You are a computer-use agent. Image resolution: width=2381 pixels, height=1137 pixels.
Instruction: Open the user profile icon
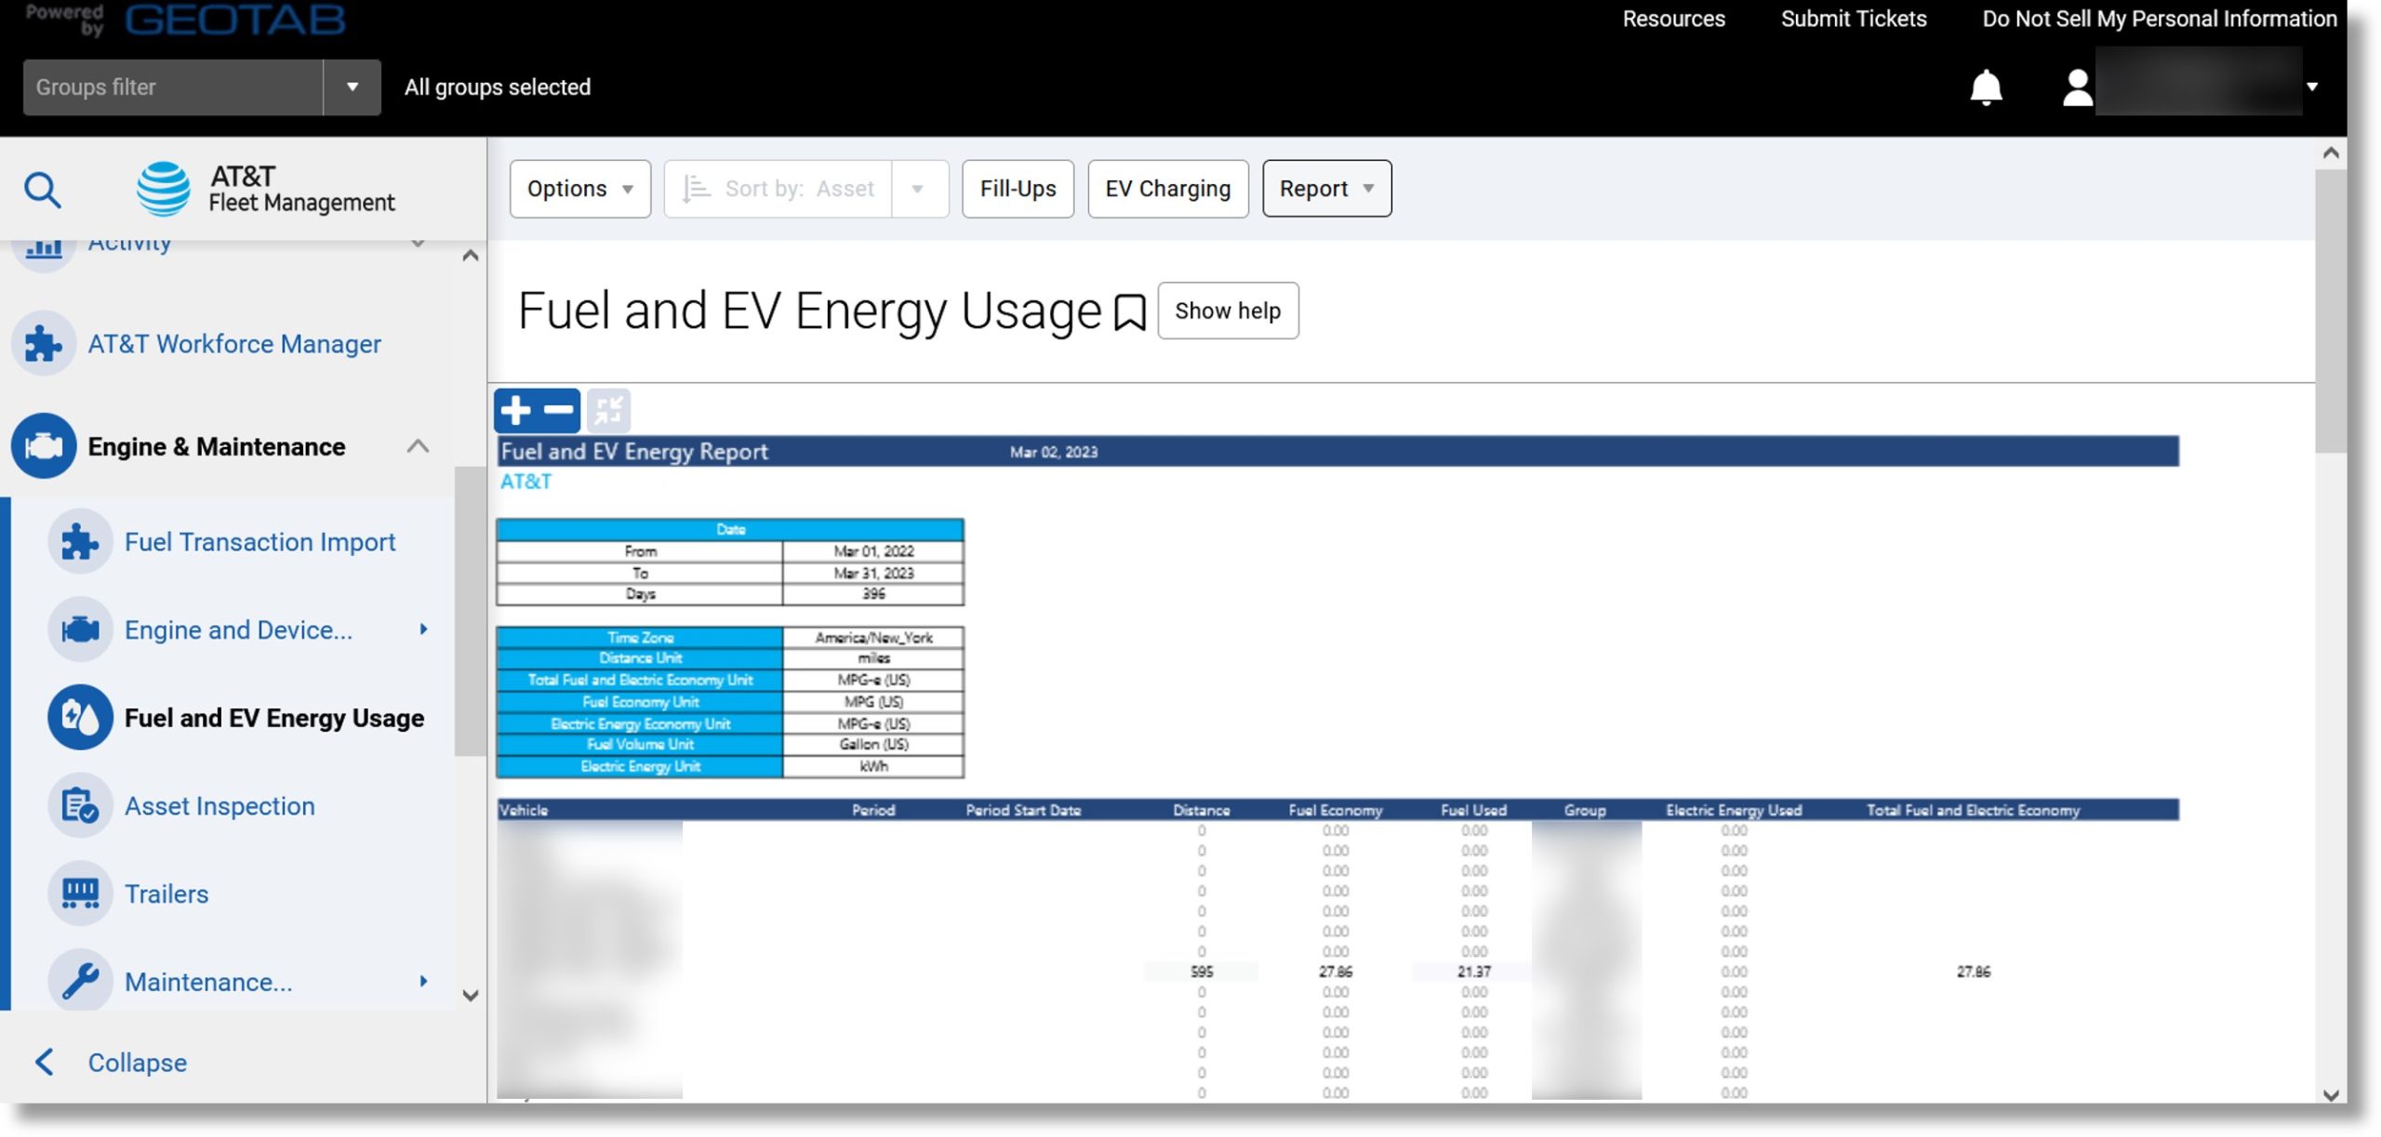(2077, 88)
